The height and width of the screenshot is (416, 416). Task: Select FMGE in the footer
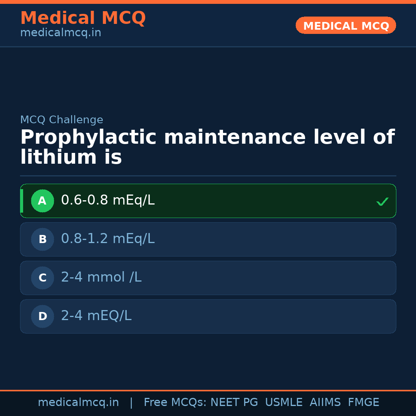[363, 403]
